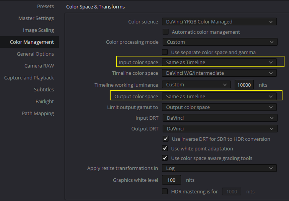This screenshot has height=201, width=289.
Task: Open Apply resize transformations in dropdown
Action: point(219,168)
